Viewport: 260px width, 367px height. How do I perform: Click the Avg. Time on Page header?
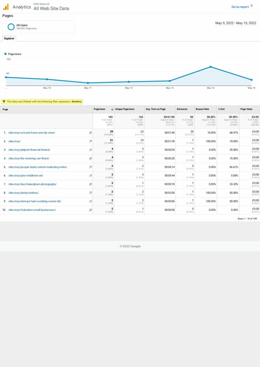tap(155, 109)
